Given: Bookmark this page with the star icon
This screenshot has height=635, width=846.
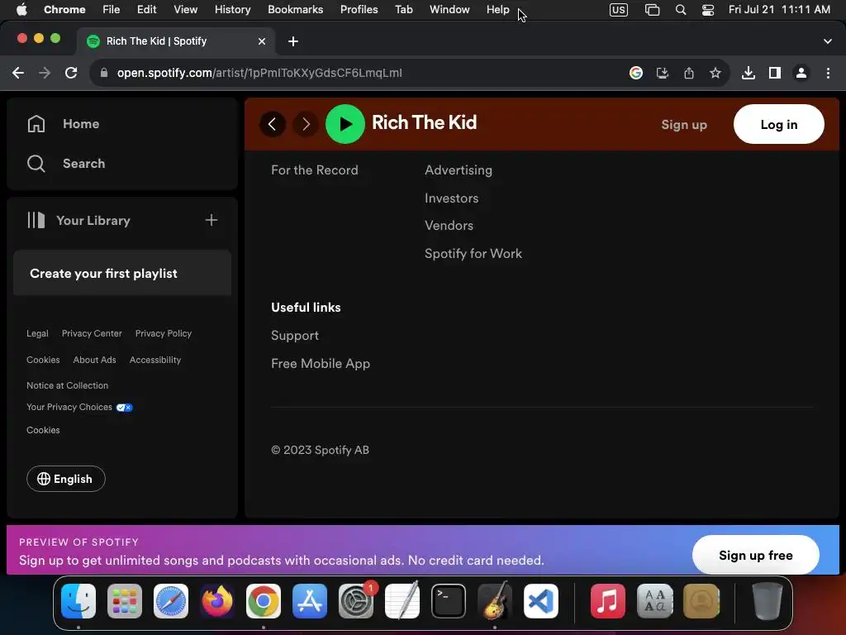Looking at the screenshot, I should [715, 73].
